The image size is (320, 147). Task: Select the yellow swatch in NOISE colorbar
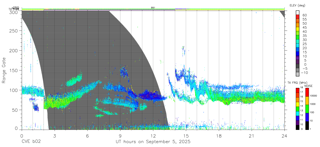(307, 101)
